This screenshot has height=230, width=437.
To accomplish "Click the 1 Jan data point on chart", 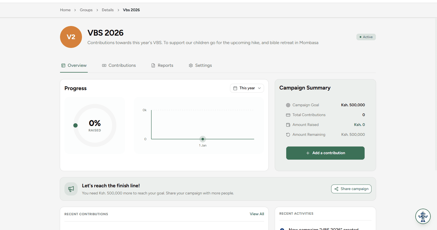I will 203,139.
